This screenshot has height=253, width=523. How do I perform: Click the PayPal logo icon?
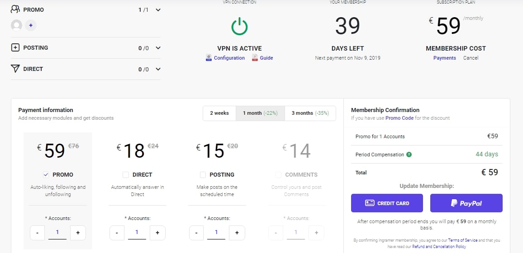click(x=454, y=203)
